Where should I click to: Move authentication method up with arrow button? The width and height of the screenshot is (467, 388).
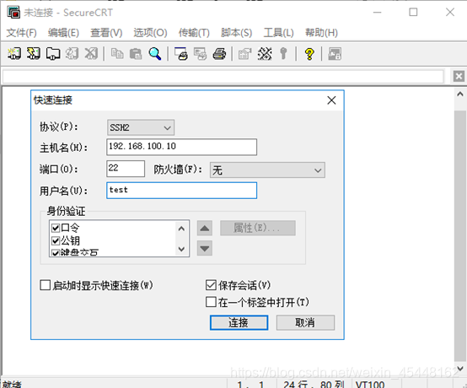(205, 229)
